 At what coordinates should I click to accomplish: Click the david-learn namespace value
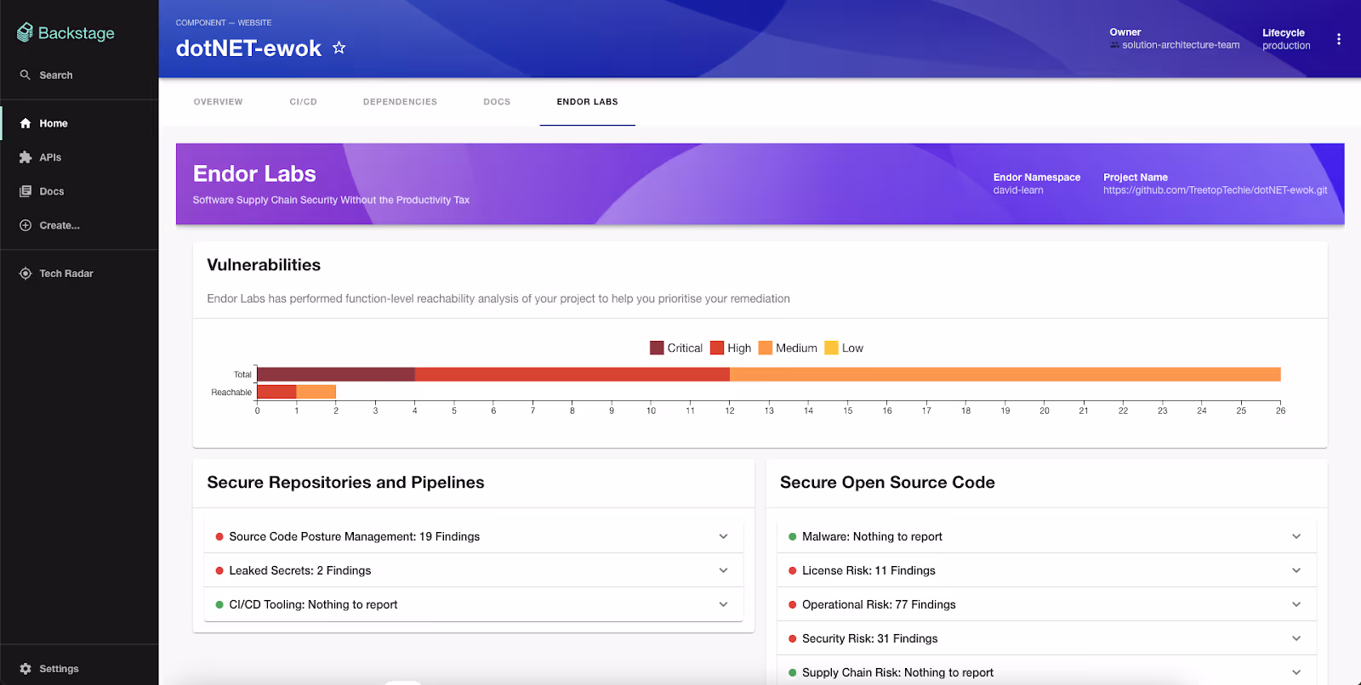[x=1018, y=190]
